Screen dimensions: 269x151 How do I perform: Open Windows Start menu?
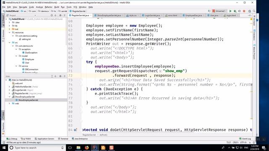pos(4,148)
